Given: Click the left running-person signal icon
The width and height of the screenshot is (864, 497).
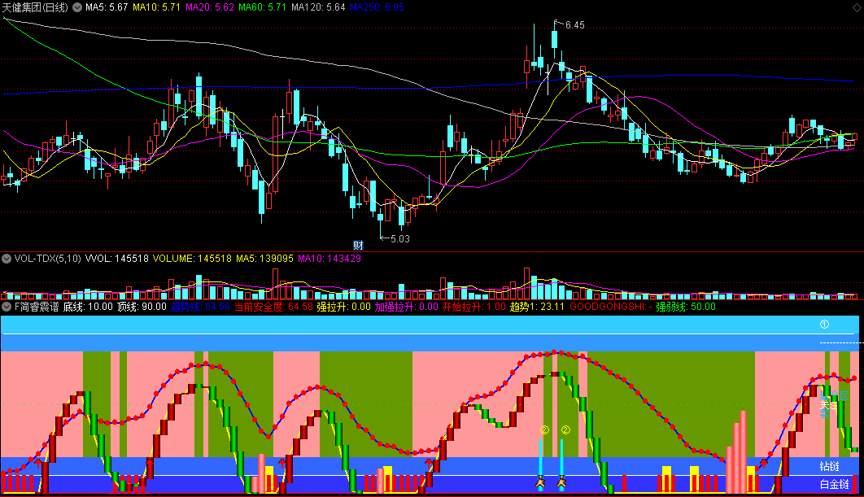Looking at the screenshot, I should tap(540, 483).
